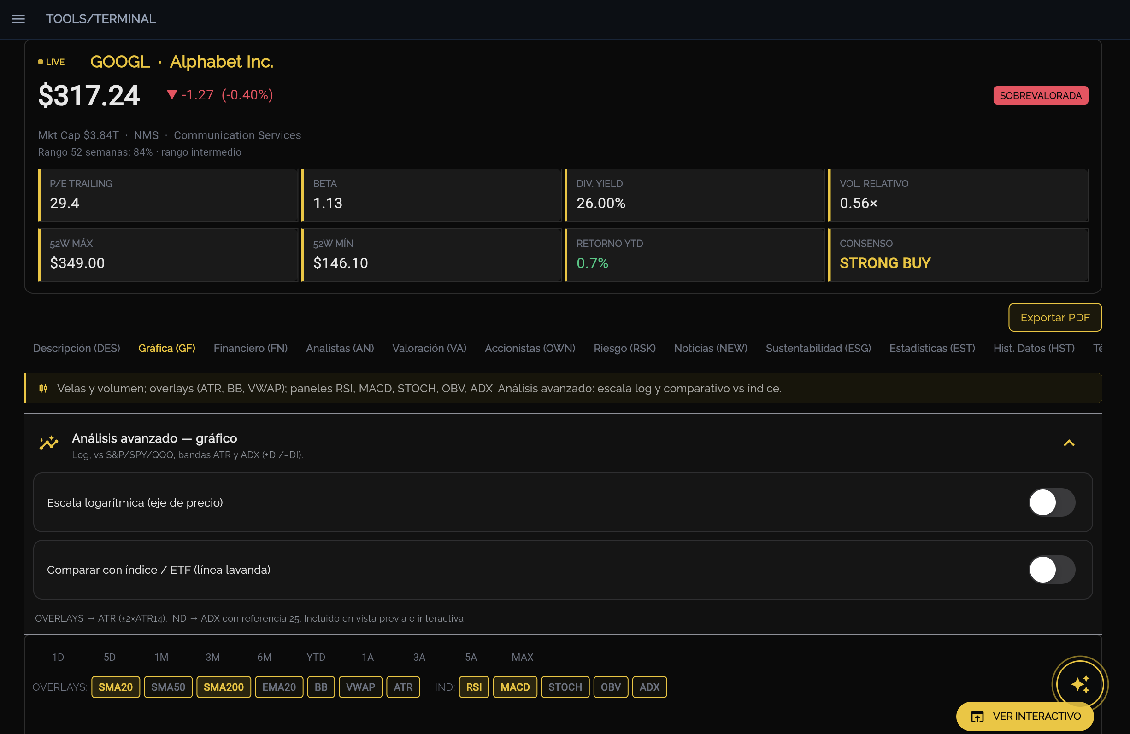The image size is (1130, 734).
Task: Click the -1.27 (-0.40%) price change
Action: (x=220, y=95)
